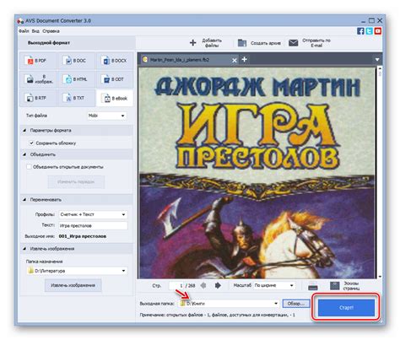
Task: Enable 'Объединить открытые документы' checkbox
Action: click(29, 167)
